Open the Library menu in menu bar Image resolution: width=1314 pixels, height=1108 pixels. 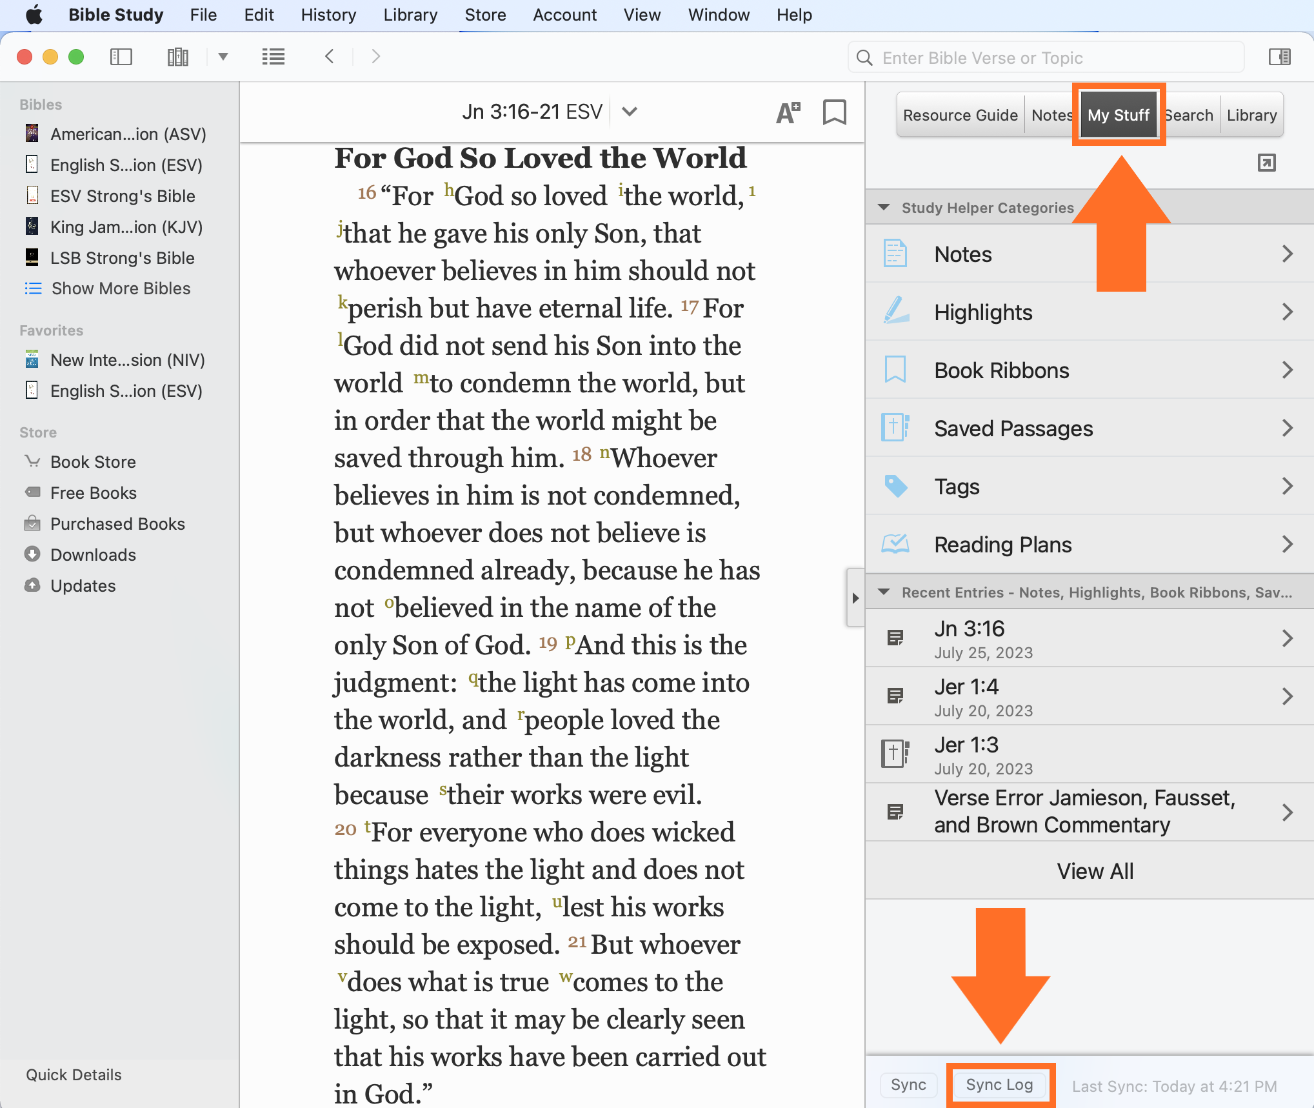tap(410, 15)
